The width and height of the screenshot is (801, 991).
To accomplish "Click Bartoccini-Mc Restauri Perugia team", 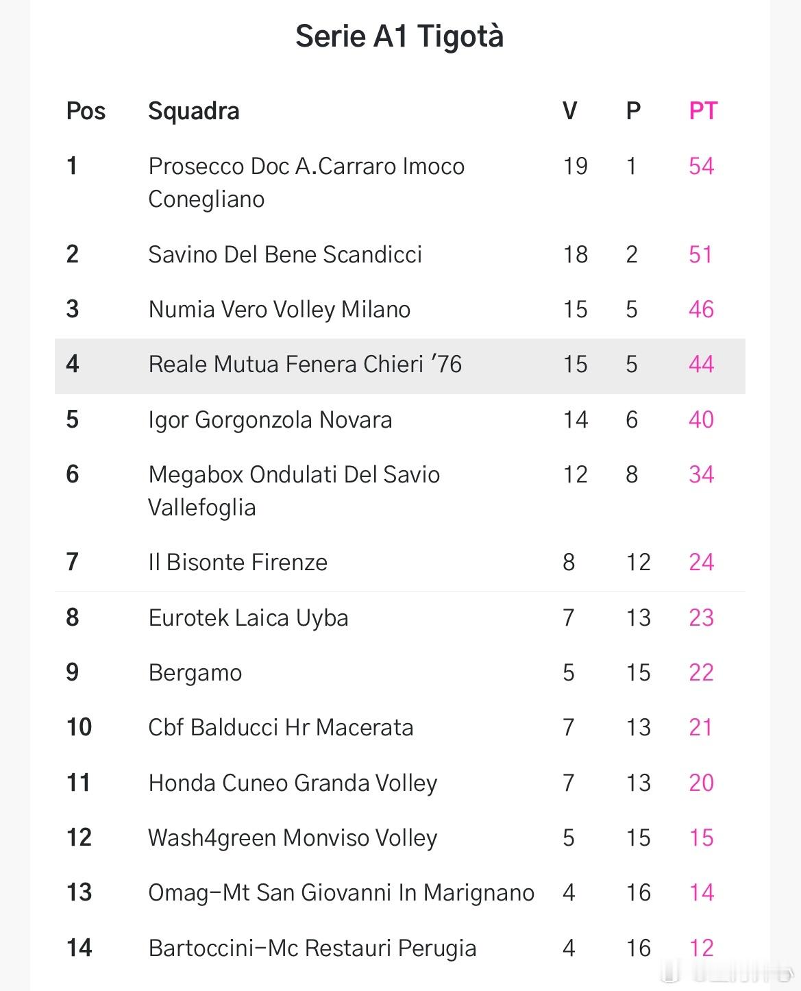I will click(312, 948).
